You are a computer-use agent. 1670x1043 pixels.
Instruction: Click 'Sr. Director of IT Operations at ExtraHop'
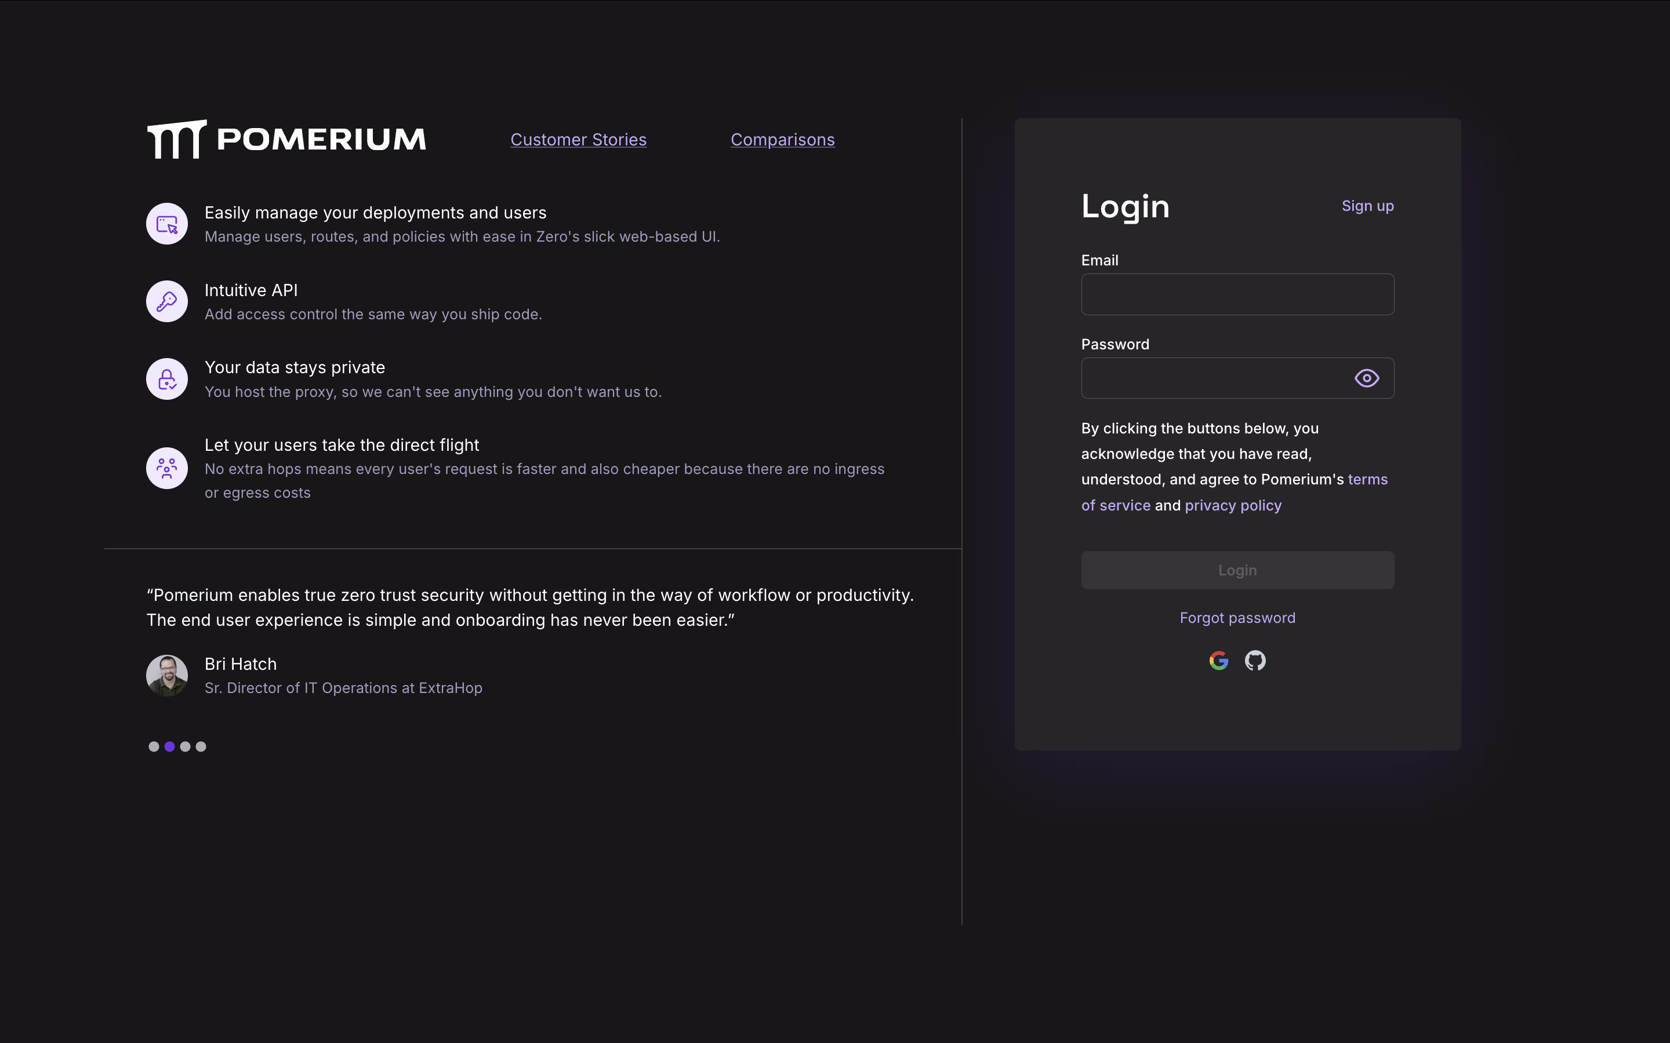343,688
